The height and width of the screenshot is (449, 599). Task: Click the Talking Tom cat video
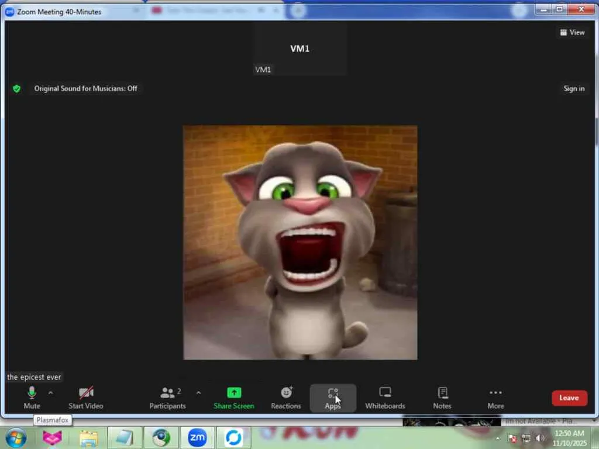click(x=300, y=243)
